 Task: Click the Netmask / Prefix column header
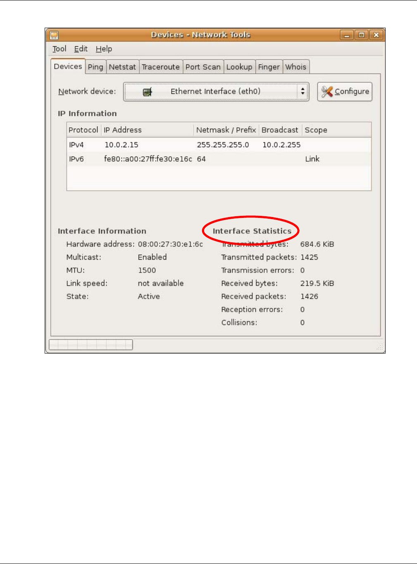coord(226,130)
